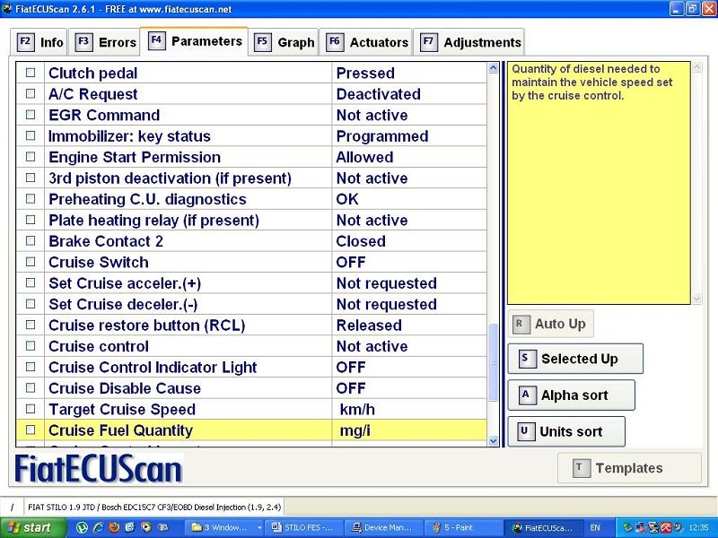Viewport: 718px width, 538px height.
Task: Click the F2 Info tab
Action: [41, 42]
